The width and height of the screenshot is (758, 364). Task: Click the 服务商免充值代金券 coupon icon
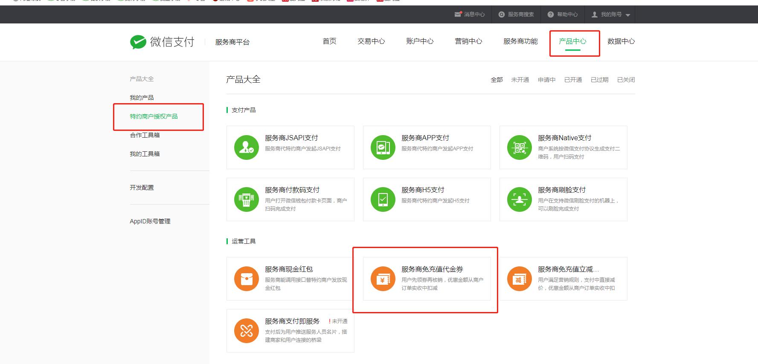(383, 279)
